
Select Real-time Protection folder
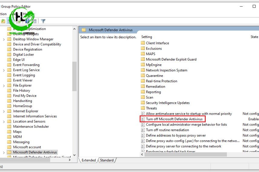[161, 81]
